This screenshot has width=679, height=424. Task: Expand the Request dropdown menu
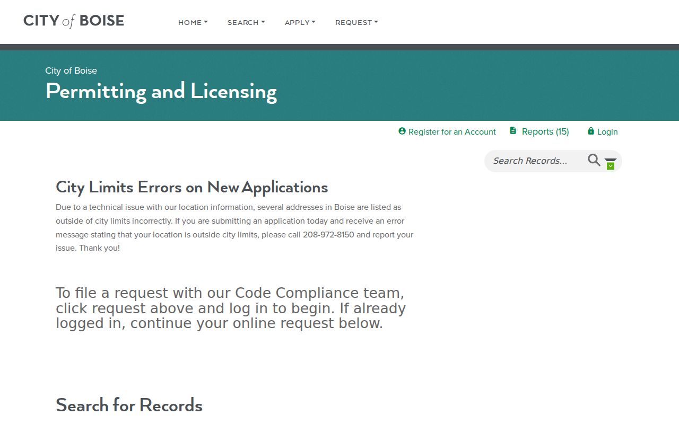tap(356, 22)
